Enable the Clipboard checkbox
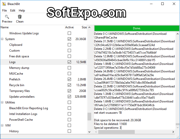This screenshot has width=180, height=139. (69, 45)
